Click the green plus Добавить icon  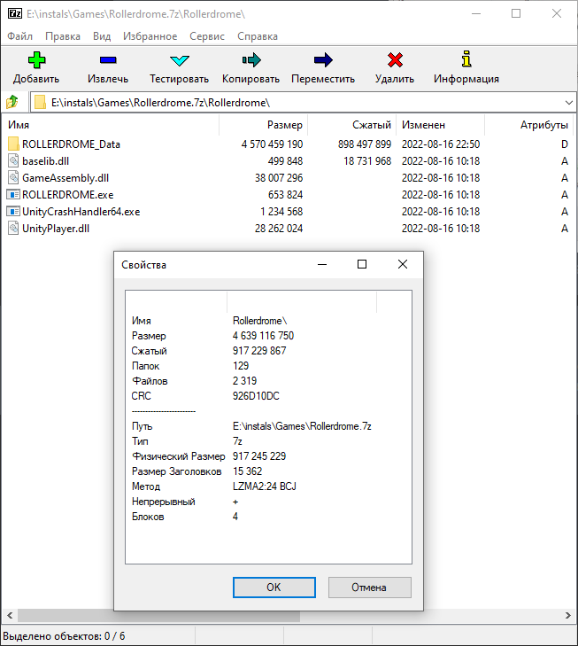pos(36,60)
